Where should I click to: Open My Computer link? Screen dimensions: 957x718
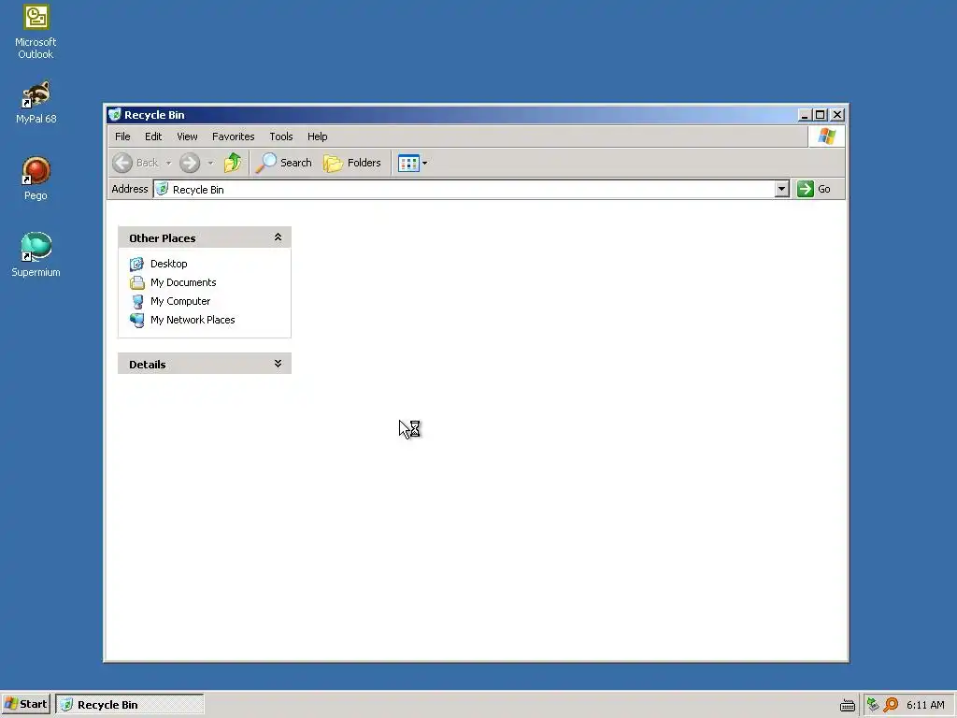click(x=180, y=301)
